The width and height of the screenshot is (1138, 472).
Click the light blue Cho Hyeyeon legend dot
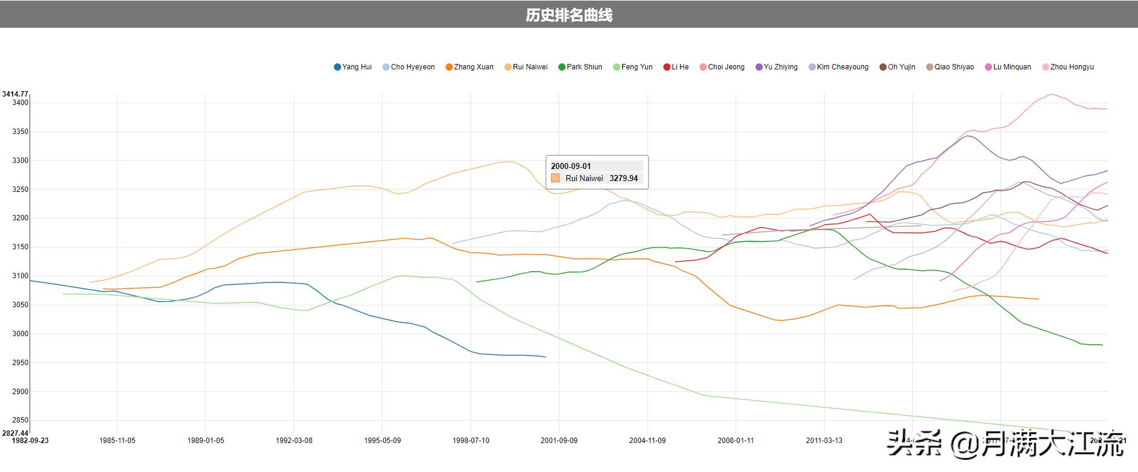click(386, 67)
